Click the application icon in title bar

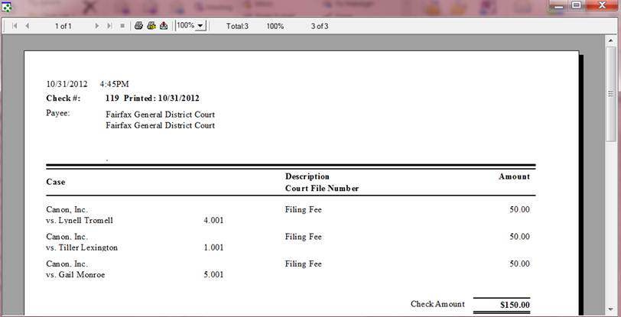point(7,7)
